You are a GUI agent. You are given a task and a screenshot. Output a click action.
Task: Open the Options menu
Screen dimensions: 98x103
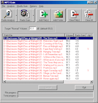point(33,6)
